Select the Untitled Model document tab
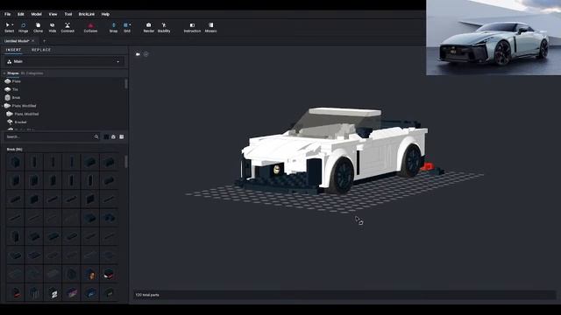The height and width of the screenshot is (315, 561). tap(17, 41)
